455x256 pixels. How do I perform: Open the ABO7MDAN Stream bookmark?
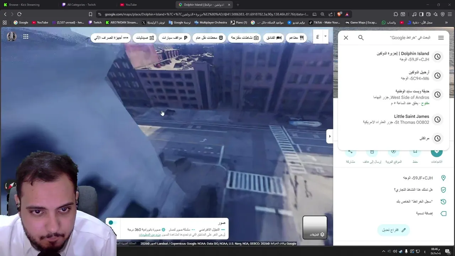[x=122, y=22]
